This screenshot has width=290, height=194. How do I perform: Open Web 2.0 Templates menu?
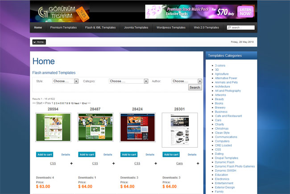(x=207, y=28)
